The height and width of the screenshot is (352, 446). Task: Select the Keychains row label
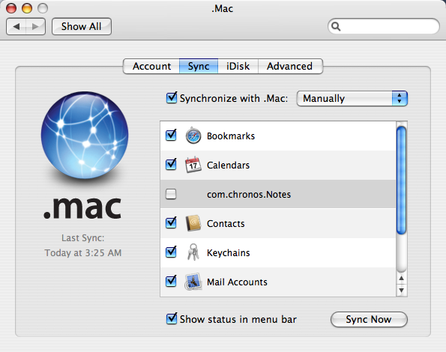[229, 253]
